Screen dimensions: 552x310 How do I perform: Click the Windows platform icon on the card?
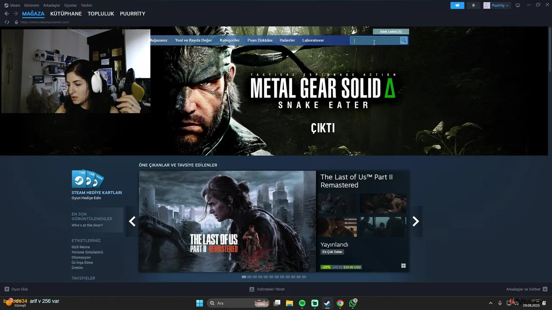(x=403, y=266)
